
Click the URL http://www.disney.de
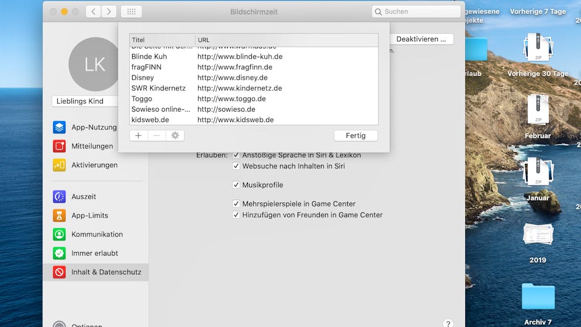click(x=233, y=77)
